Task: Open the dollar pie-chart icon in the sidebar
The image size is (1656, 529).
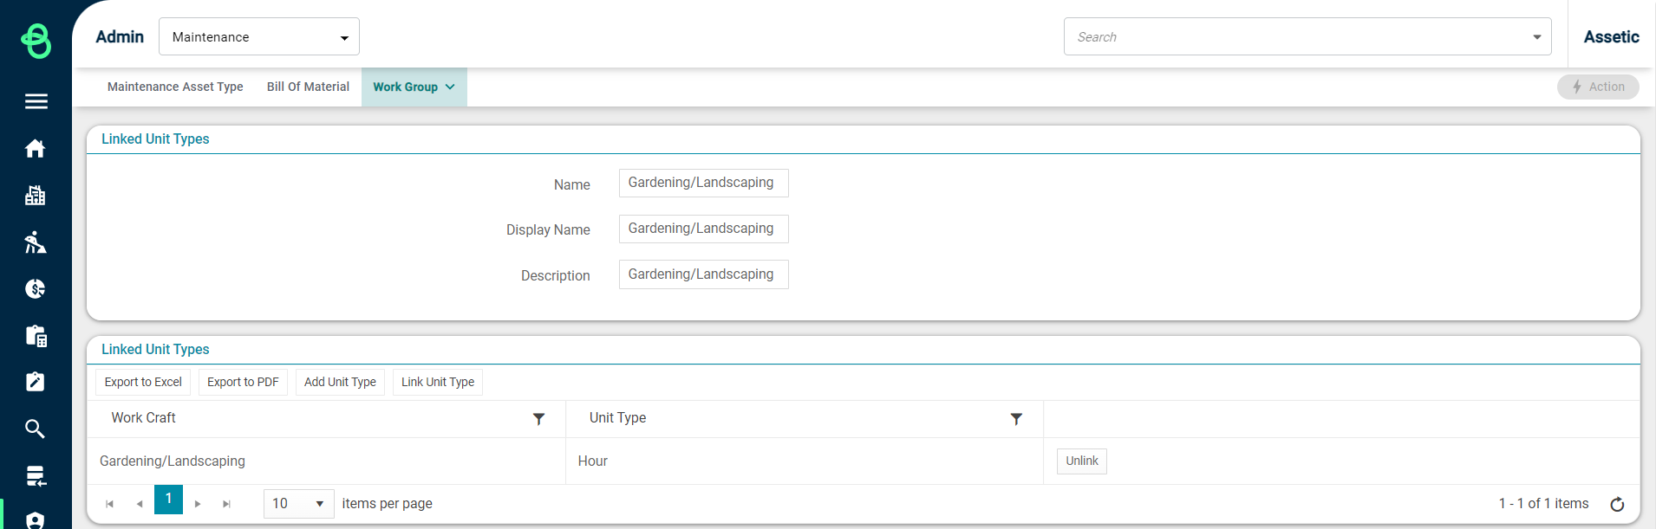Action: click(36, 288)
